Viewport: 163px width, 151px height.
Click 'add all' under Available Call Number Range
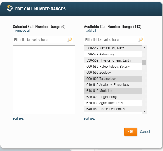point(91,31)
